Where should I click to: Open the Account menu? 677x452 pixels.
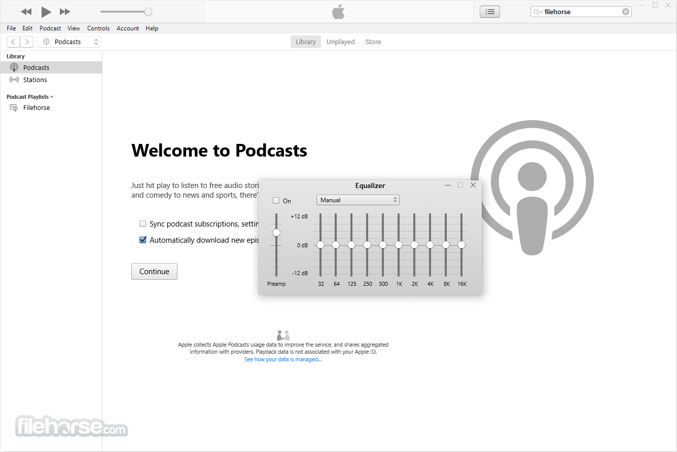(128, 28)
